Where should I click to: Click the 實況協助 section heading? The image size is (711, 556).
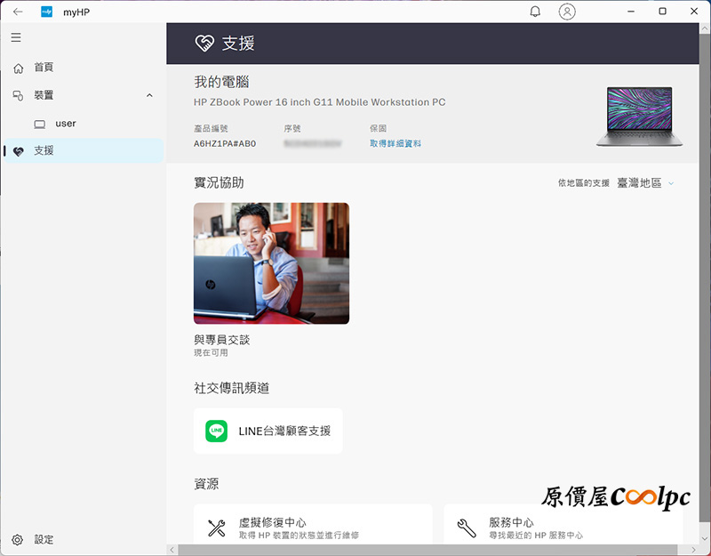tap(219, 183)
